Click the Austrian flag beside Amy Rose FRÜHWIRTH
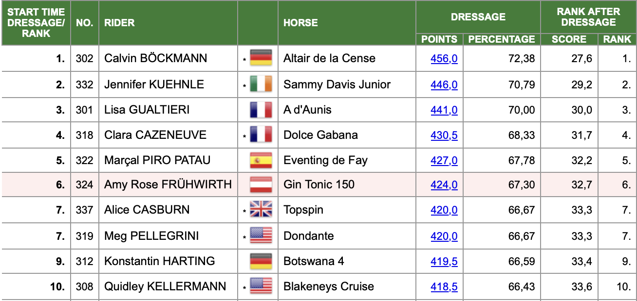Image resolution: width=637 pixels, height=301 pixels. [x=261, y=184]
